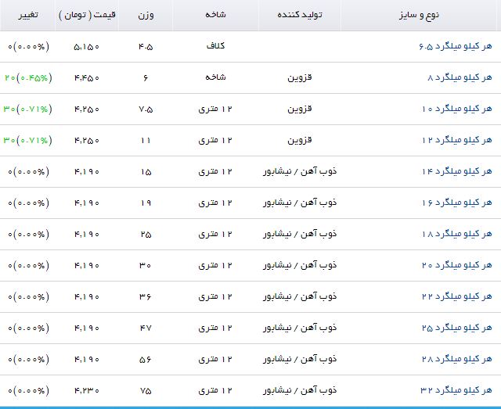Select the change value in میلگرد ۶.۵ row
Viewport: 501px width, 409px height.
coord(28,47)
